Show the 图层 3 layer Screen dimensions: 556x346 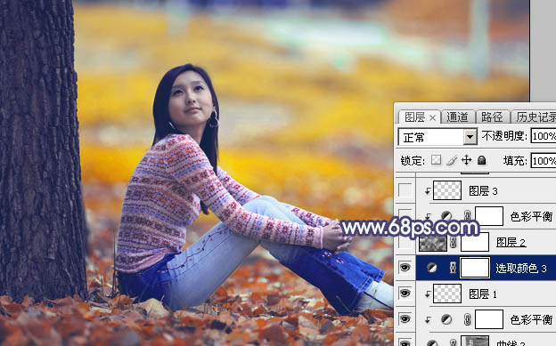pos(405,190)
